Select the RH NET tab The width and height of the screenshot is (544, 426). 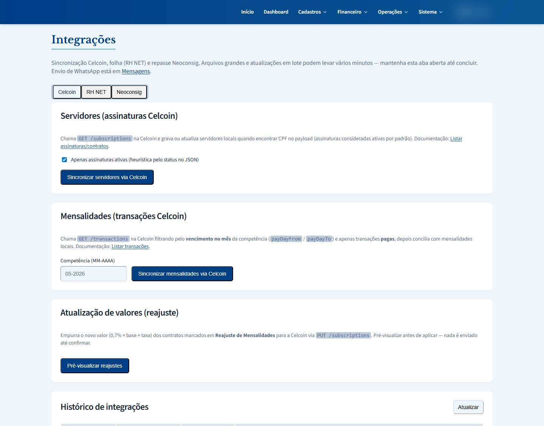point(96,92)
